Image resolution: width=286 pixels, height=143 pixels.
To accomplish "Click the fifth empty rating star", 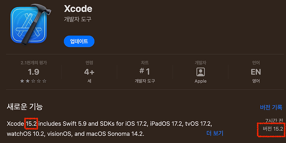I will (44, 81).
